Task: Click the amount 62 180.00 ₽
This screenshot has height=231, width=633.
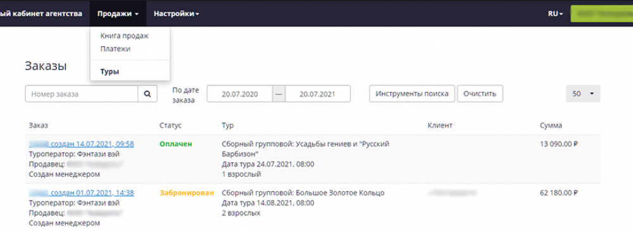Action: 559,192
